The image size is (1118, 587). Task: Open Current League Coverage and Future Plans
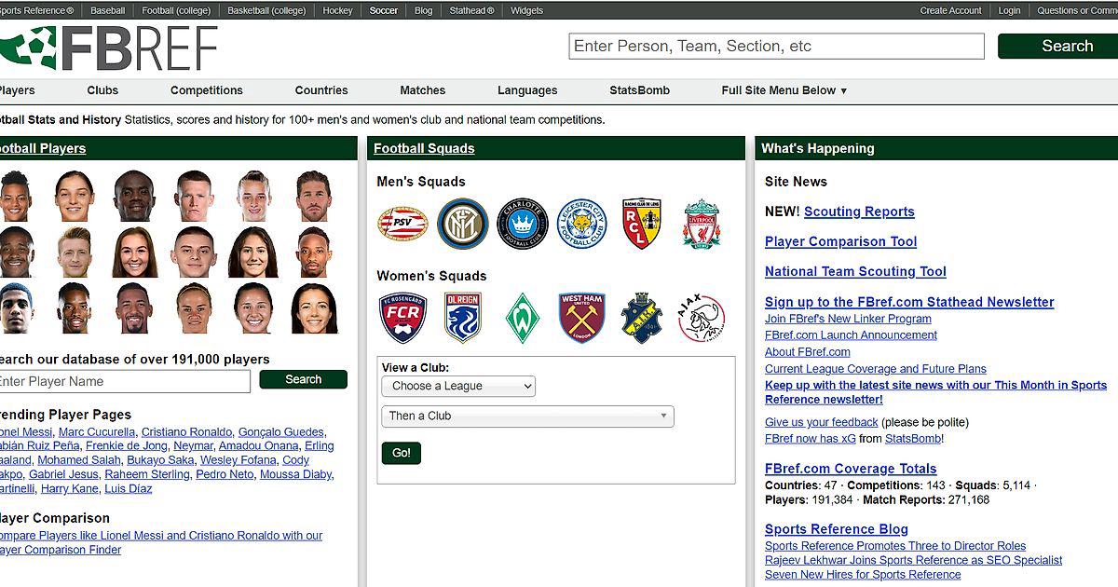(875, 369)
